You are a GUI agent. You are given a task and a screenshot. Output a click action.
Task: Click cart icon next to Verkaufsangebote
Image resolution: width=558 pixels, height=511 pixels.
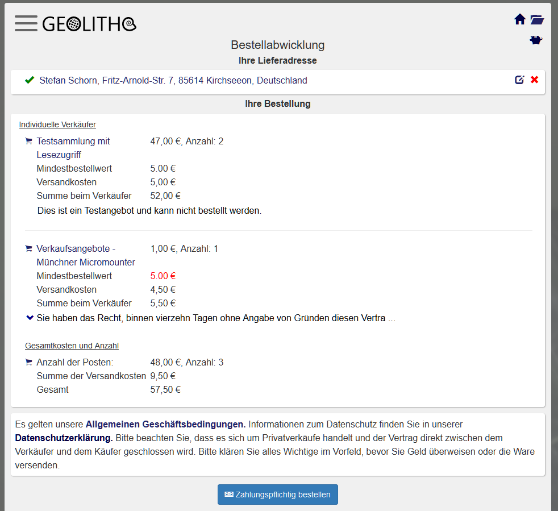click(29, 249)
